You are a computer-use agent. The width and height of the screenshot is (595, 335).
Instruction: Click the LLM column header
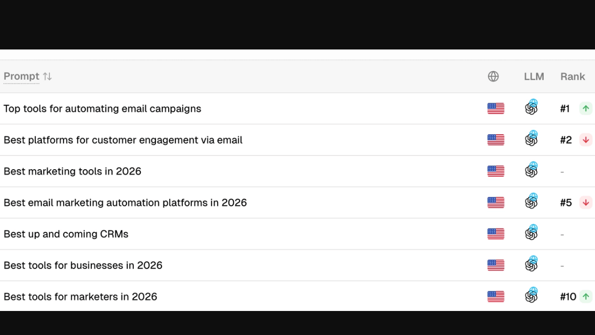point(534,76)
